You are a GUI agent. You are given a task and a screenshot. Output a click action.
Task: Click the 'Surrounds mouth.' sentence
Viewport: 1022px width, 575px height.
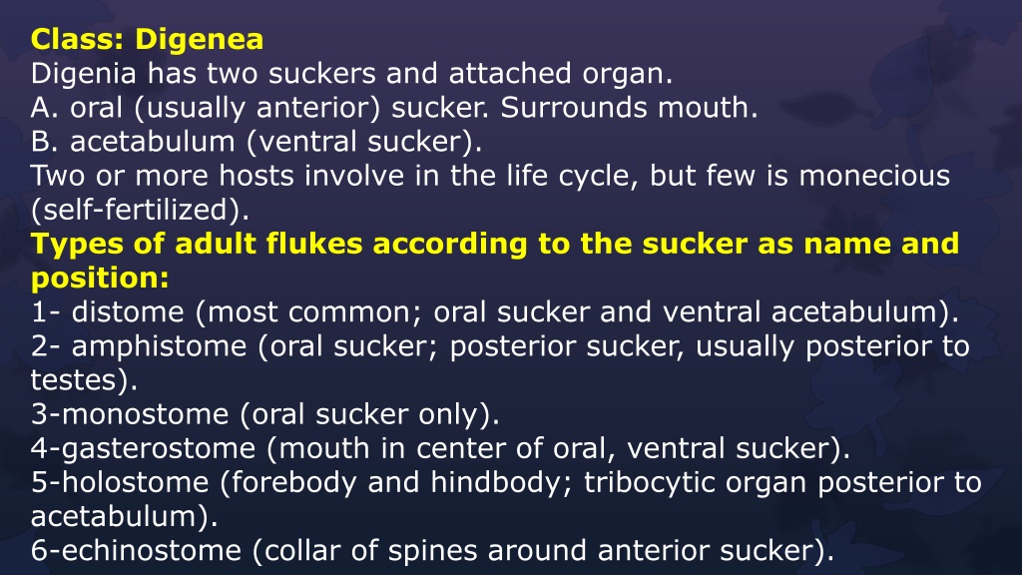click(x=629, y=108)
